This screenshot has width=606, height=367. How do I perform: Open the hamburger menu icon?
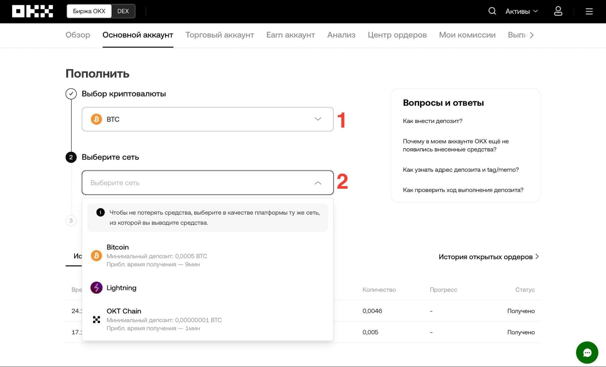(x=589, y=12)
